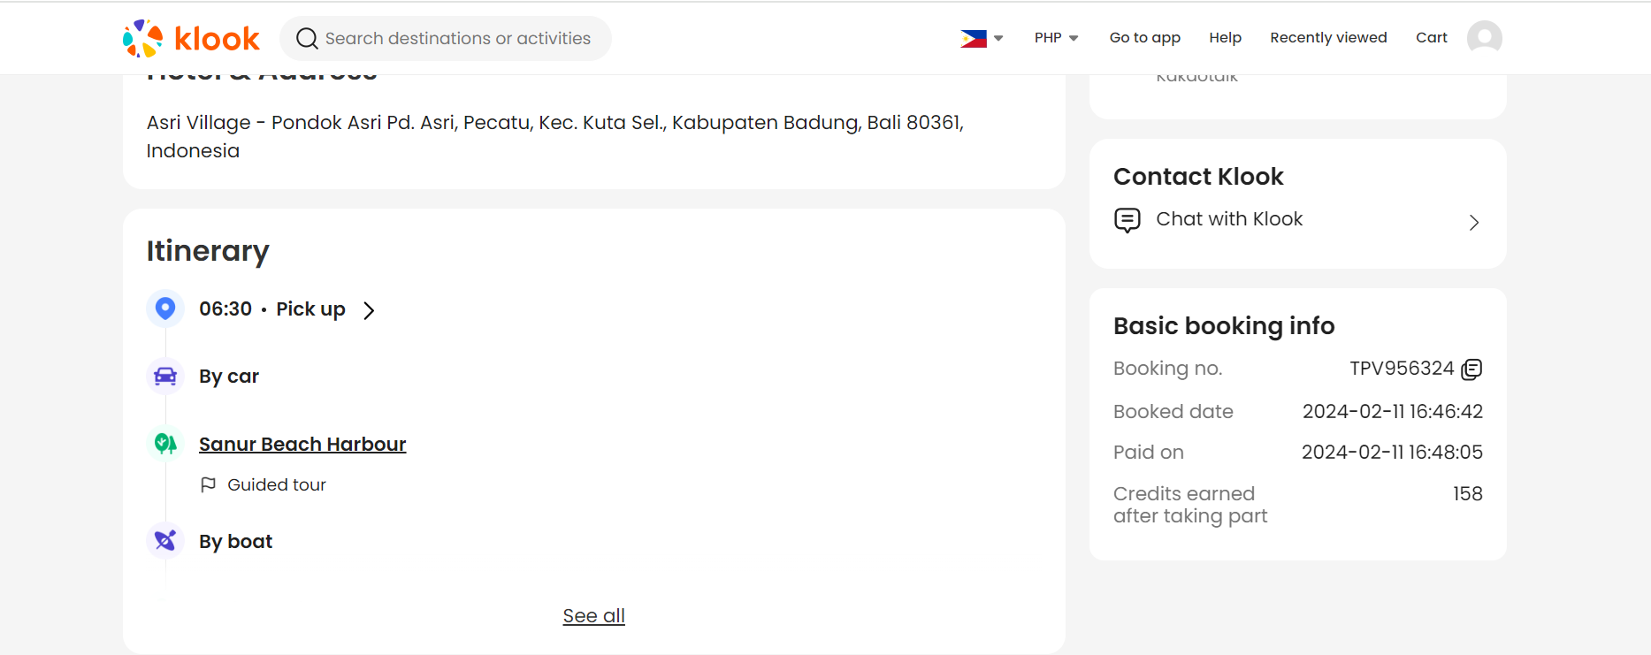
Task: Go to the Cart
Action: tap(1431, 38)
